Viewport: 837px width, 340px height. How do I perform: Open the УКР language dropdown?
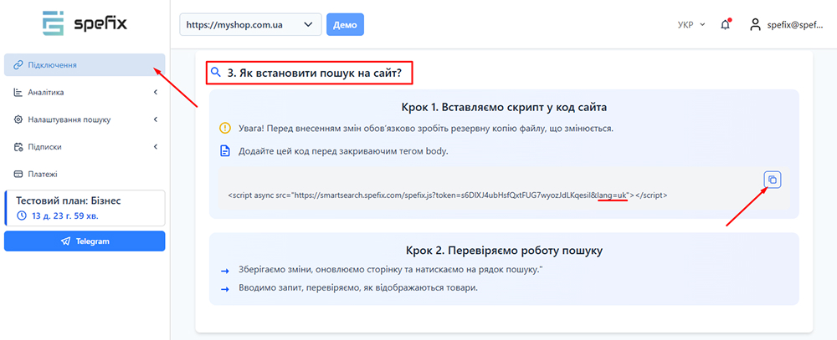691,24
